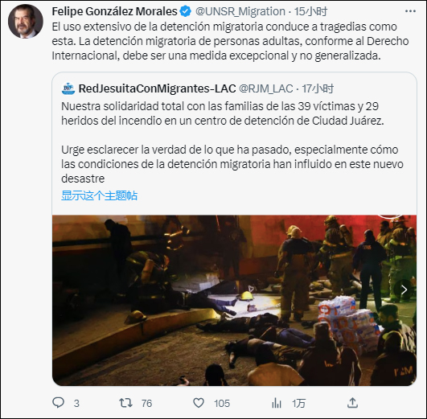Open RedJesuitaConMigrantes-LAC account name

[x=157, y=88]
